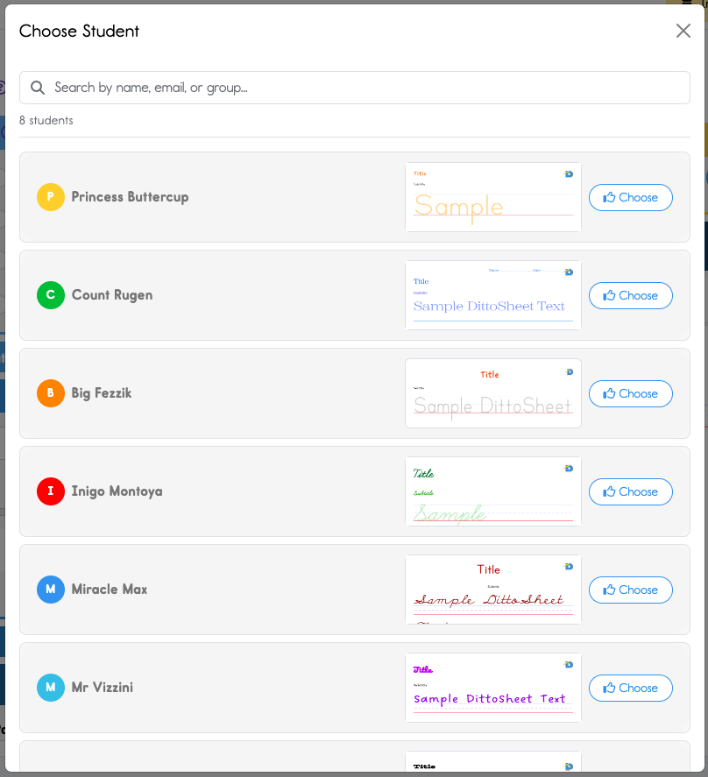The image size is (708, 777).
Task: Close the Choose Student dialog
Action: (x=683, y=31)
